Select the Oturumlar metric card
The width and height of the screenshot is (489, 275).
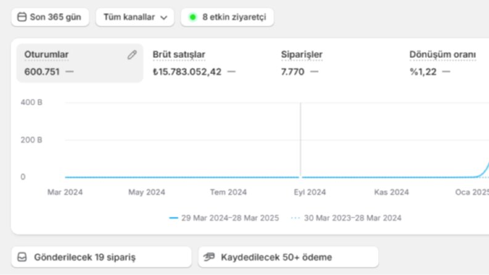(x=80, y=63)
